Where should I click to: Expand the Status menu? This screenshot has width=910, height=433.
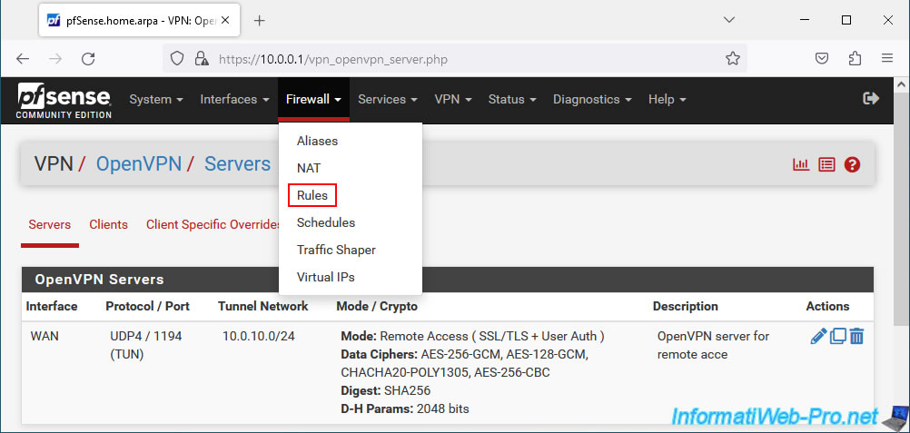tap(512, 99)
